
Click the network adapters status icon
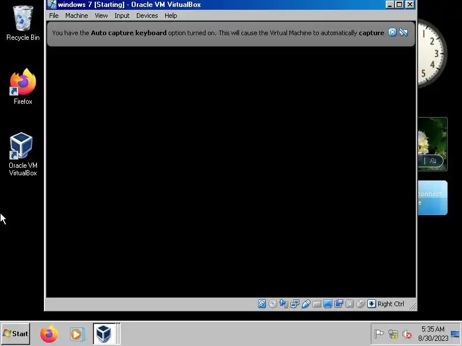click(x=295, y=304)
